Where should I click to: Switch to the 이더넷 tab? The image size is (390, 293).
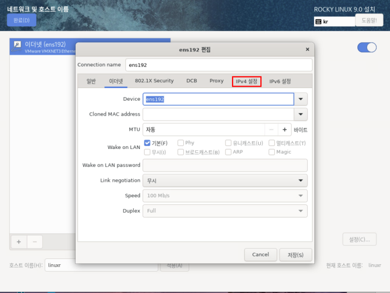point(116,81)
